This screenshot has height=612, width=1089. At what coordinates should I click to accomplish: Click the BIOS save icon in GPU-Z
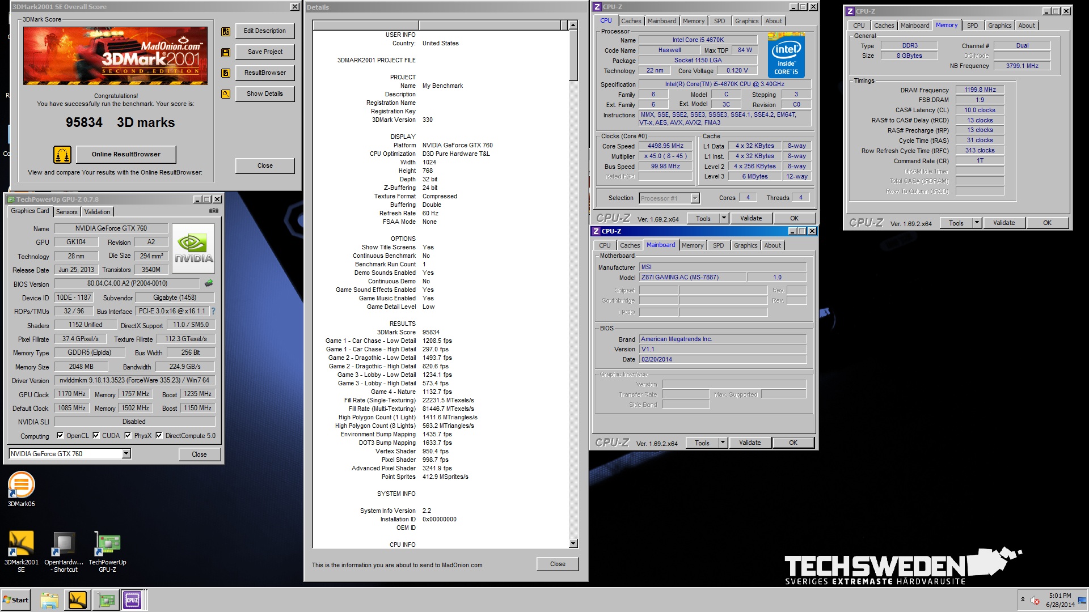[x=209, y=283]
